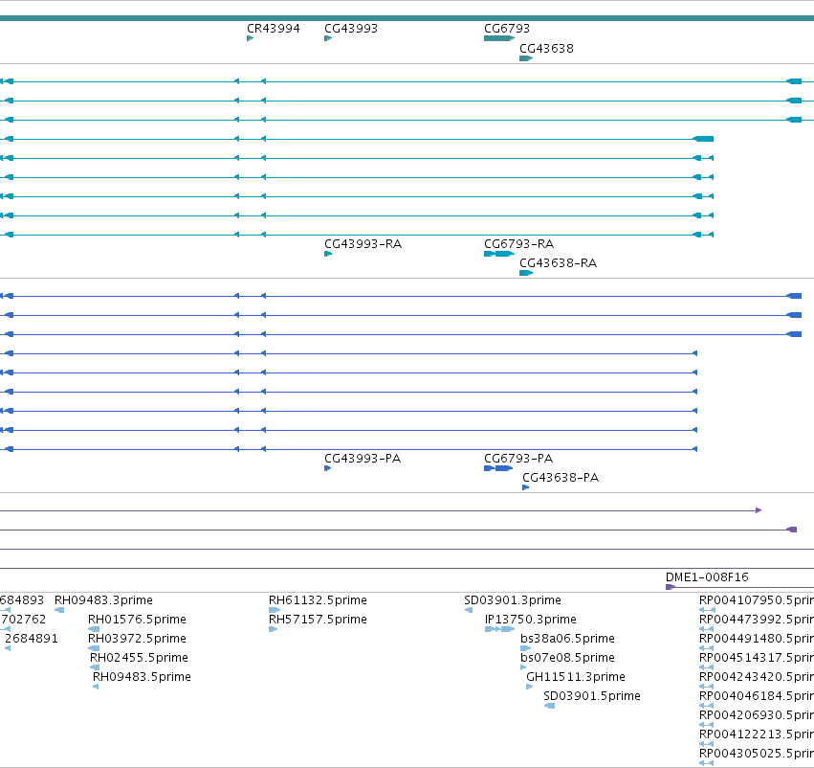Screen dimensions: 814x768
Task: Click the CG43993 gene label in top track
Action: point(351,29)
